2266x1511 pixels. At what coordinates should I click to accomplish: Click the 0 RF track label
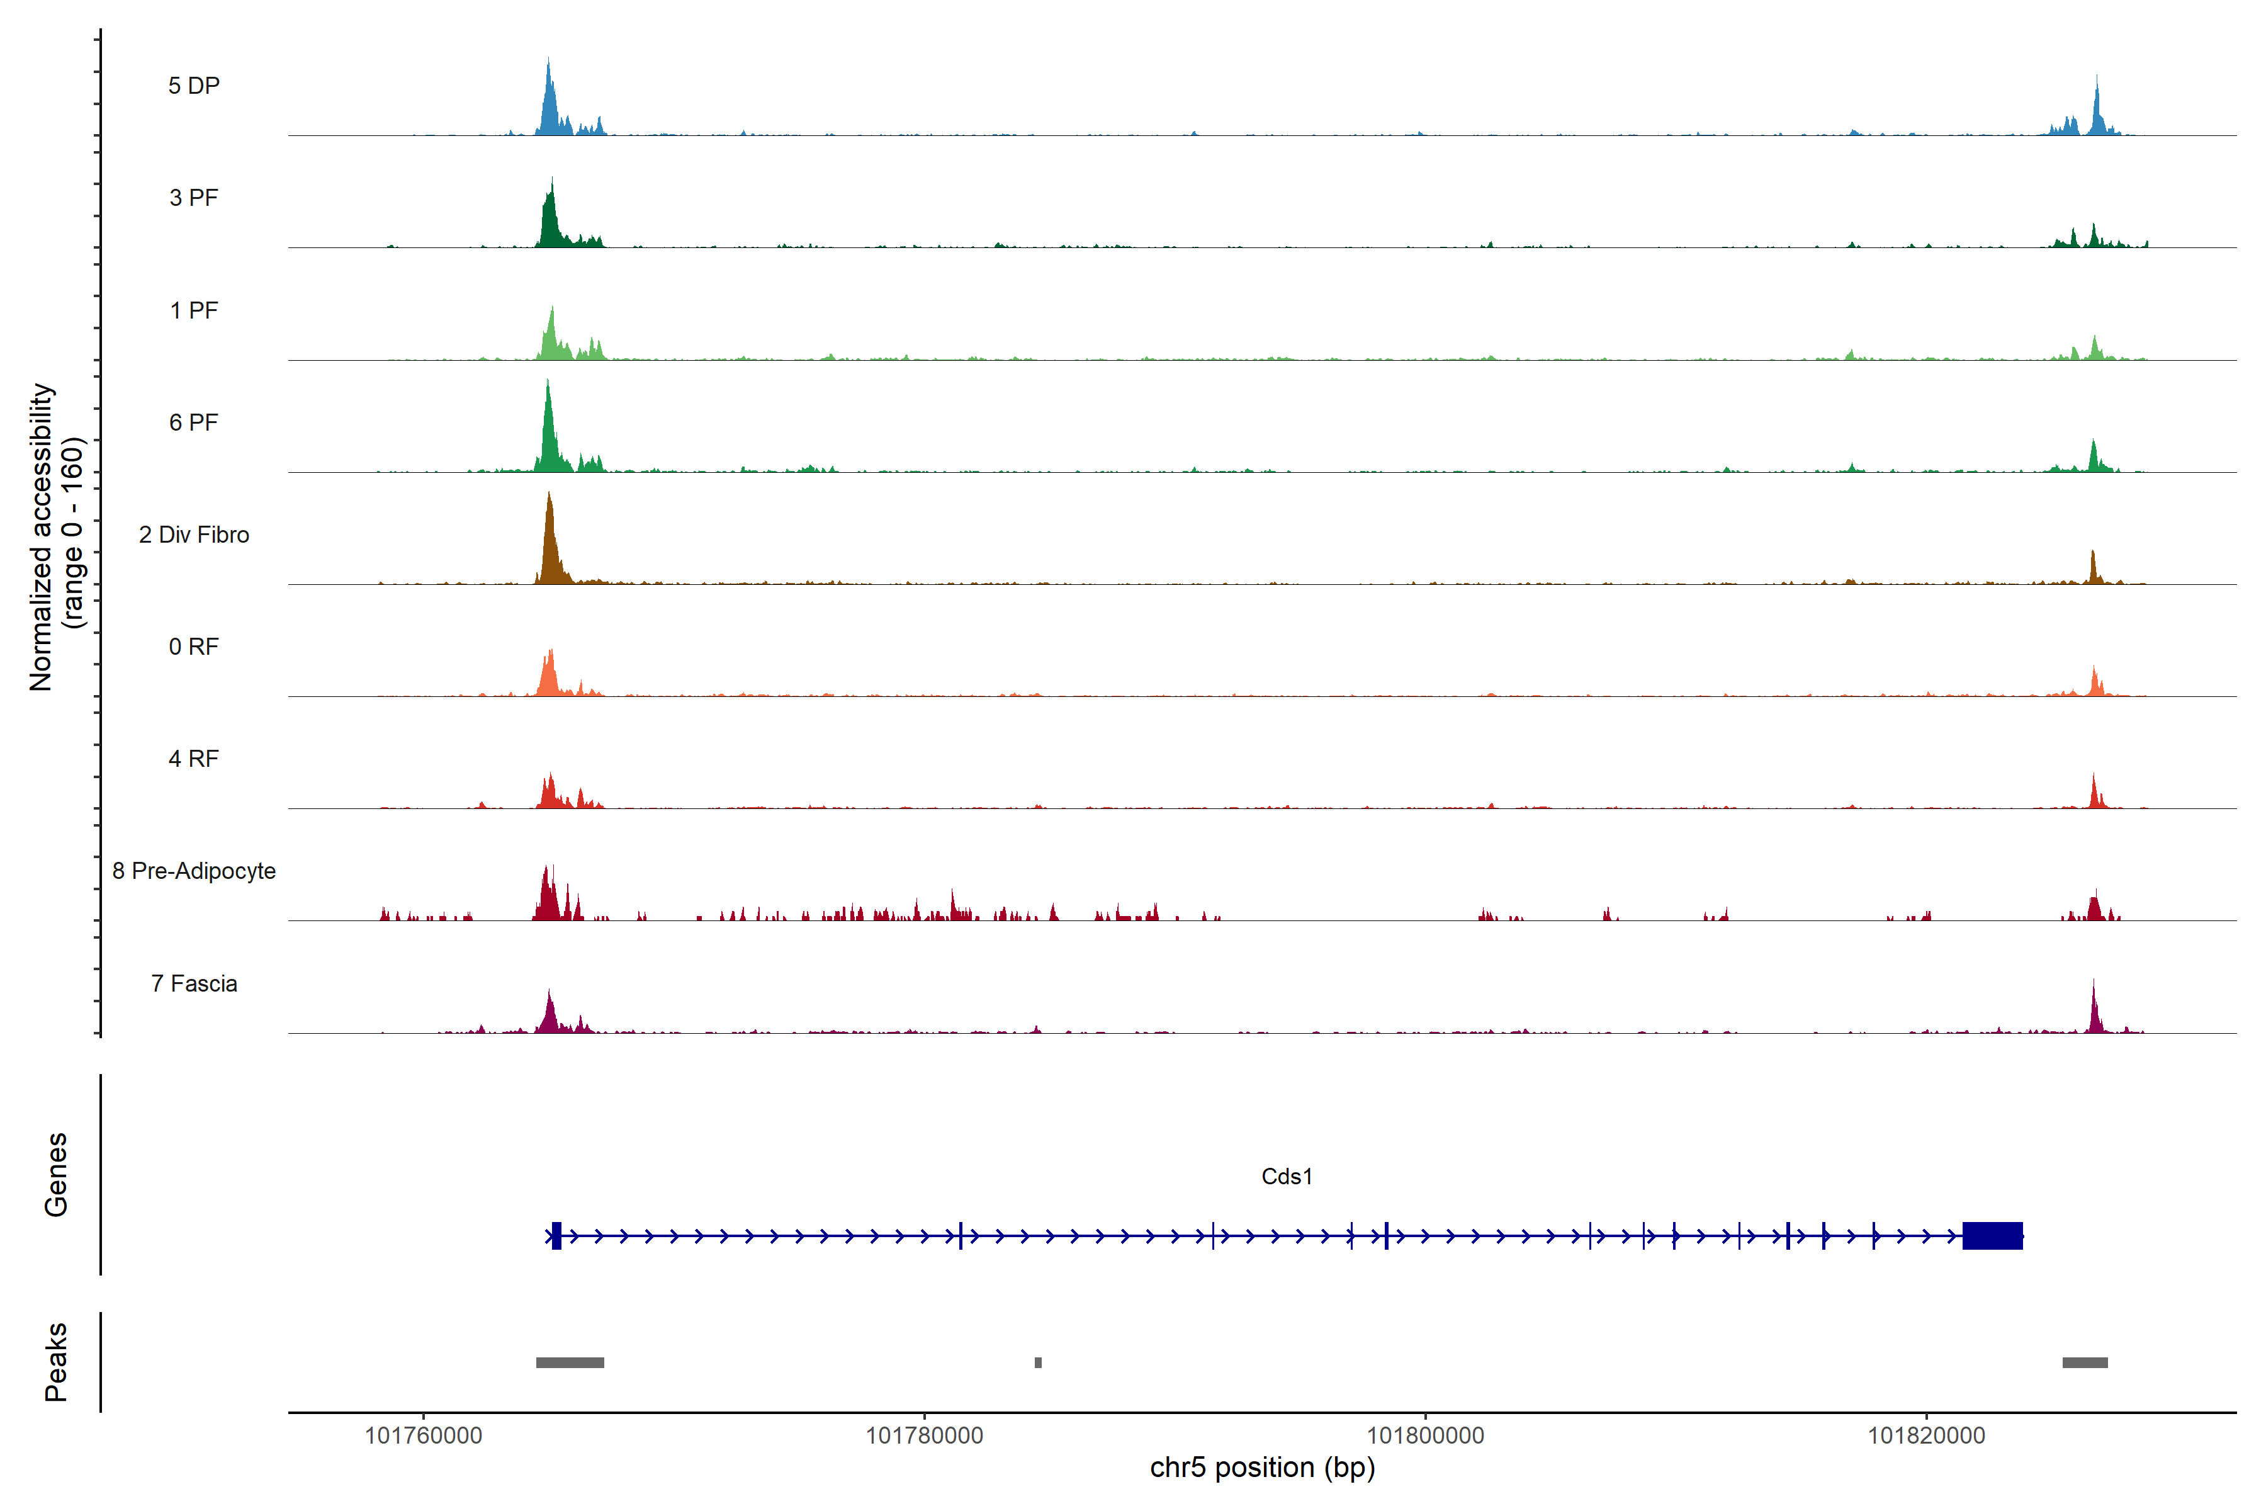pos(194,647)
